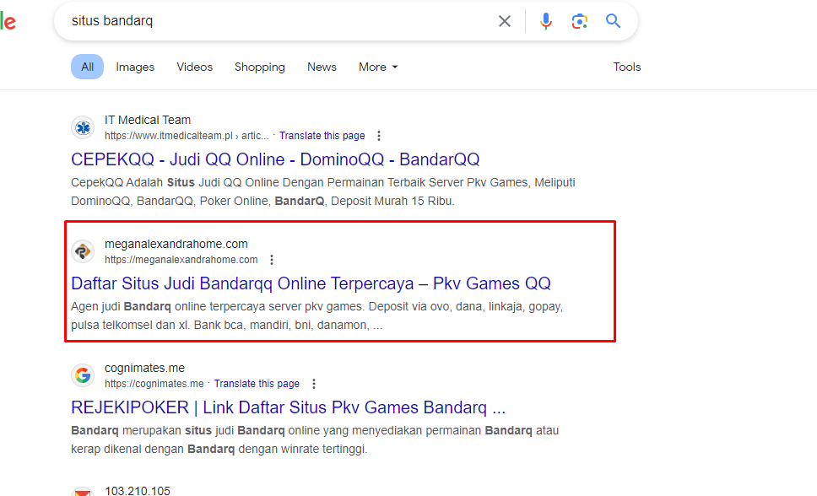This screenshot has width=817, height=496.
Task: Switch to the Videos tab
Action: 194,67
